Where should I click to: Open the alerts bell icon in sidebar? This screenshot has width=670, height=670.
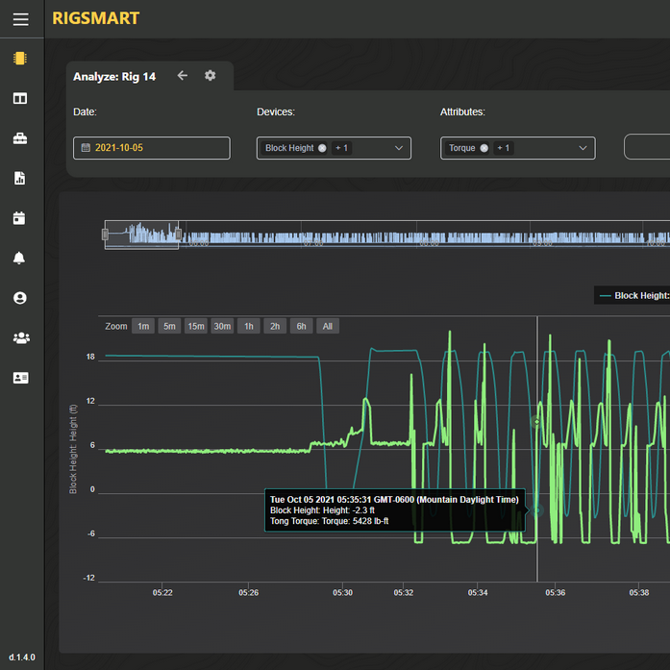pos(19,258)
